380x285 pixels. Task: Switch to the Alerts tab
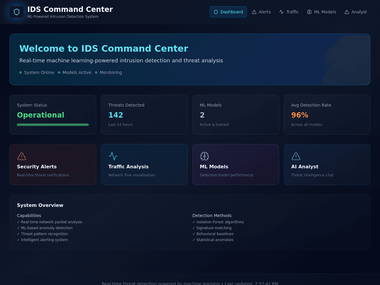click(261, 12)
